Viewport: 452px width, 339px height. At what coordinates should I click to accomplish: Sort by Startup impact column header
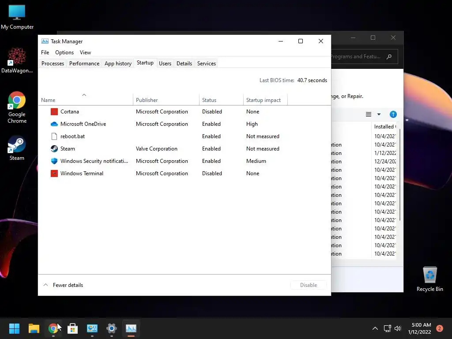pyautogui.click(x=265, y=100)
